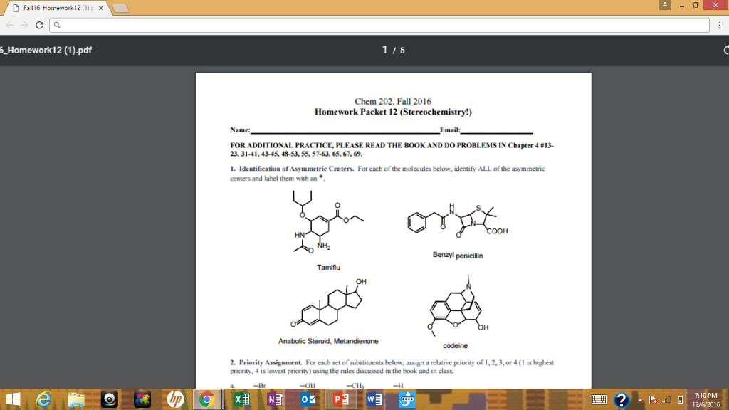
Task: Click the Benzyl penicillin label
Action: tap(458, 256)
